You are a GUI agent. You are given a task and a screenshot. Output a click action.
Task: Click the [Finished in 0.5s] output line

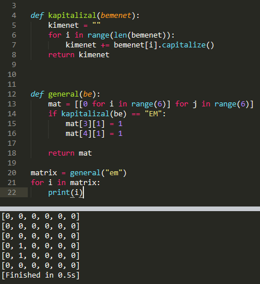click(41, 275)
